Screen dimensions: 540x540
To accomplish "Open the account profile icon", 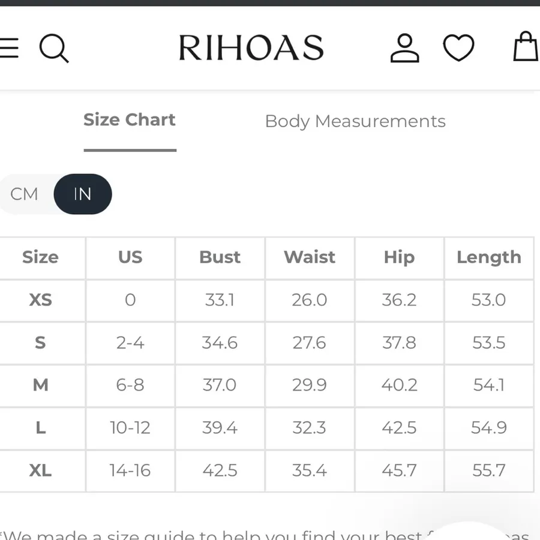I will tap(404, 48).
